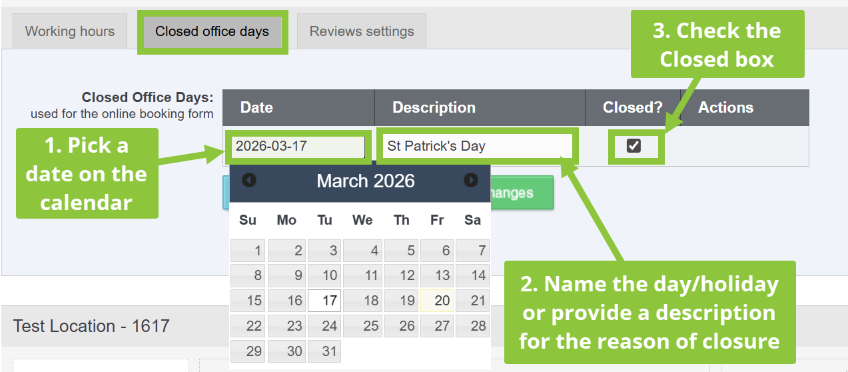Select March 17 in the calendar

324,301
